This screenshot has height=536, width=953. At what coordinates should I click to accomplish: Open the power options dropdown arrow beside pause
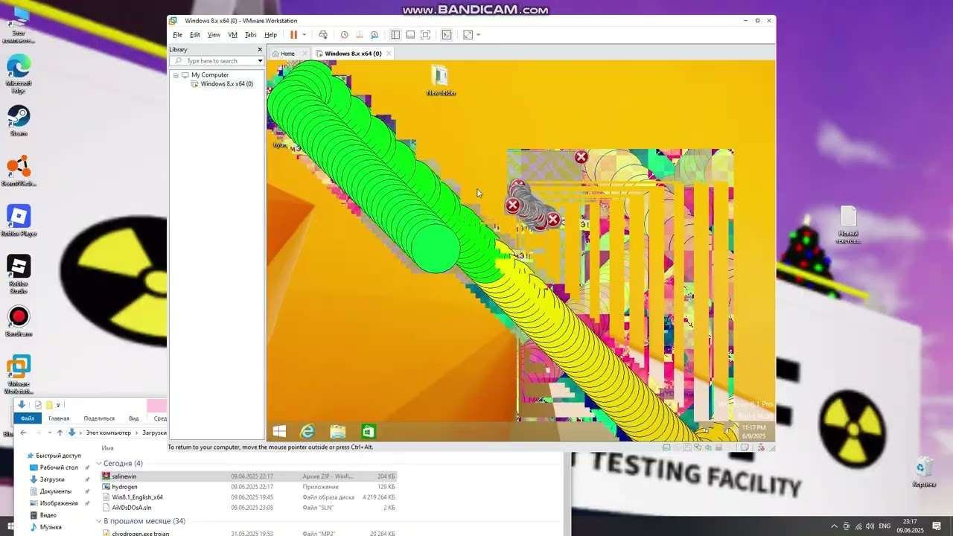304,35
